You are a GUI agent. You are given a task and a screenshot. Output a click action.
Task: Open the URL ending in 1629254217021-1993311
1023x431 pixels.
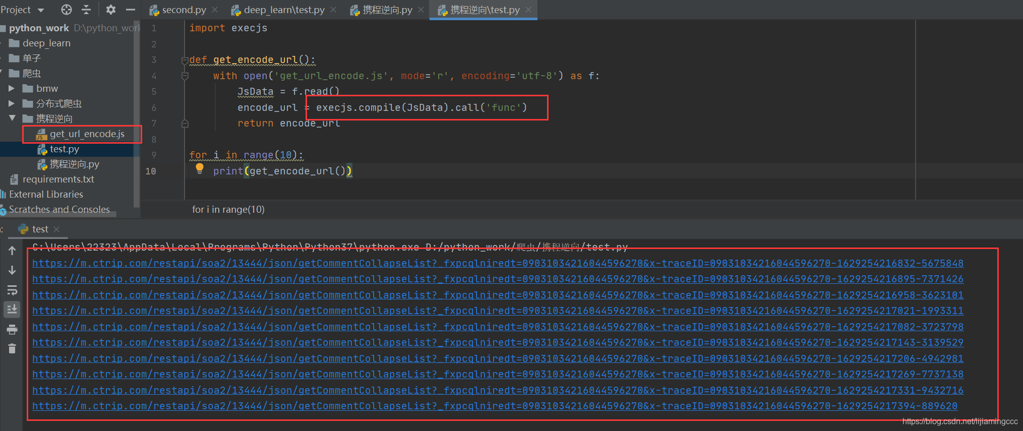(498, 311)
